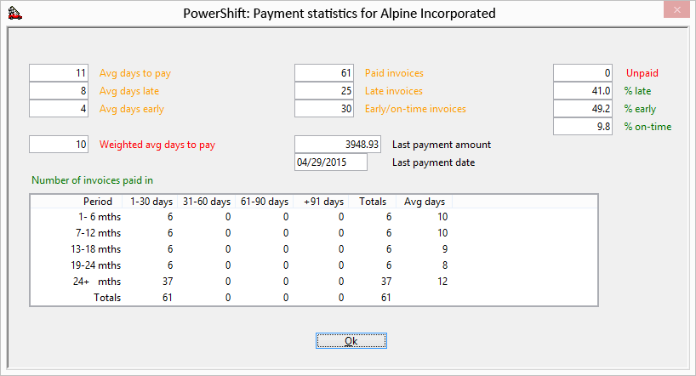Select the % early field
The image size is (696, 376).
click(583, 108)
